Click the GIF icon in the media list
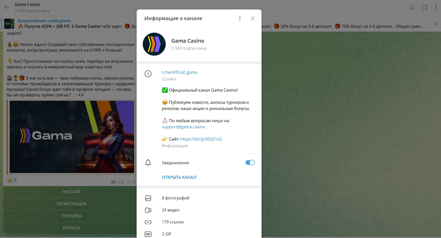This screenshot has height=238, width=441. 148,234
